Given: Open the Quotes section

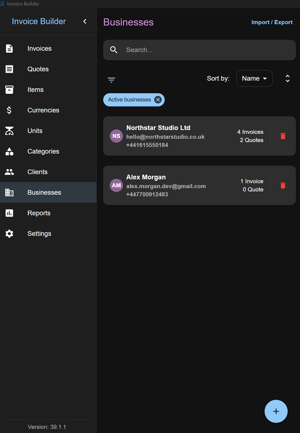Looking at the screenshot, I should click(x=48, y=69).
